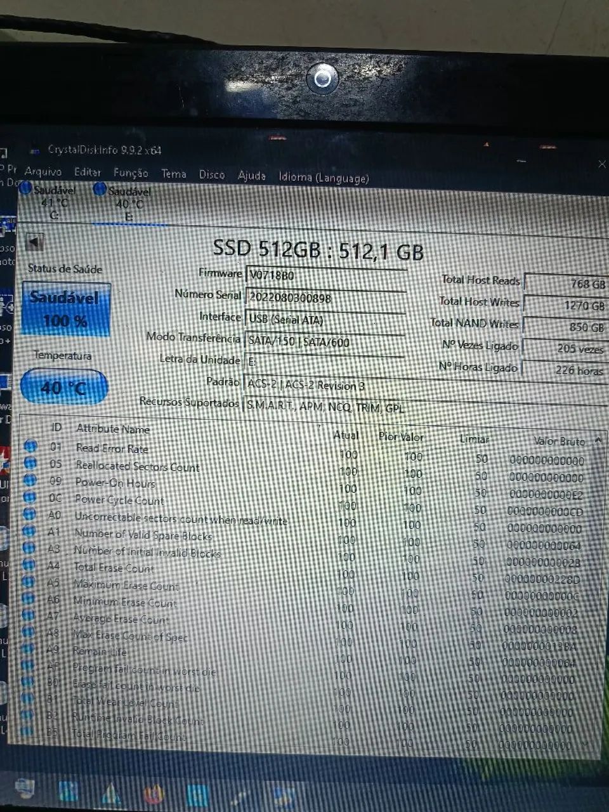
Task: Close the CrystalDiskInfo window
Action: click(x=601, y=164)
